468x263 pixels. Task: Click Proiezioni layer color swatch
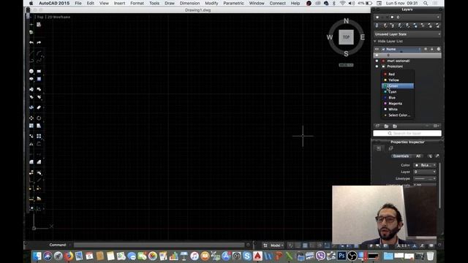(x=383, y=66)
